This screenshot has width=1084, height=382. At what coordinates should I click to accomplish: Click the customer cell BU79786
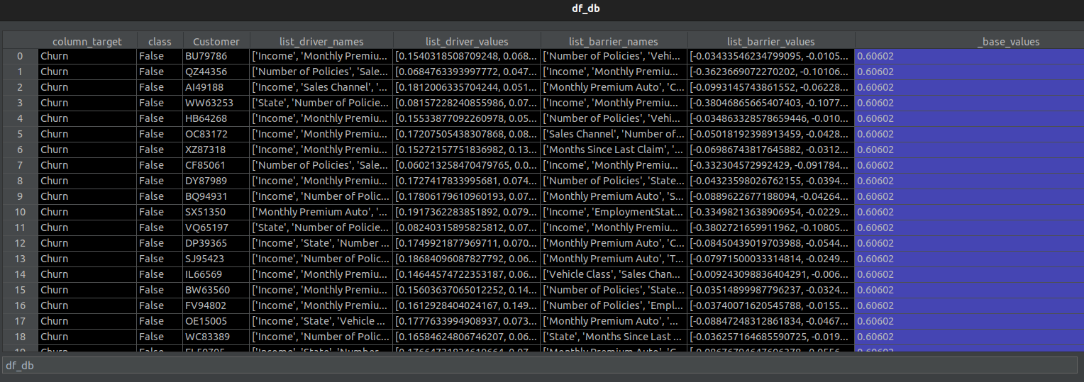(206, 56)
